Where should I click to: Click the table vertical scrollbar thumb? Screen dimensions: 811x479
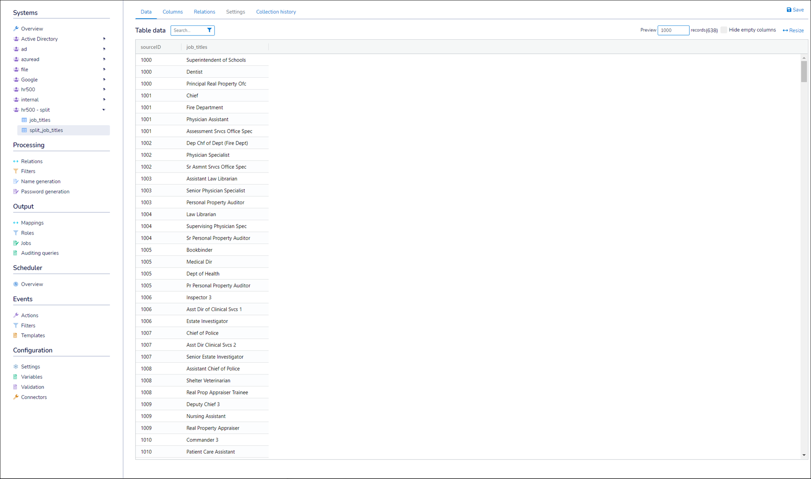pos(803,71)
